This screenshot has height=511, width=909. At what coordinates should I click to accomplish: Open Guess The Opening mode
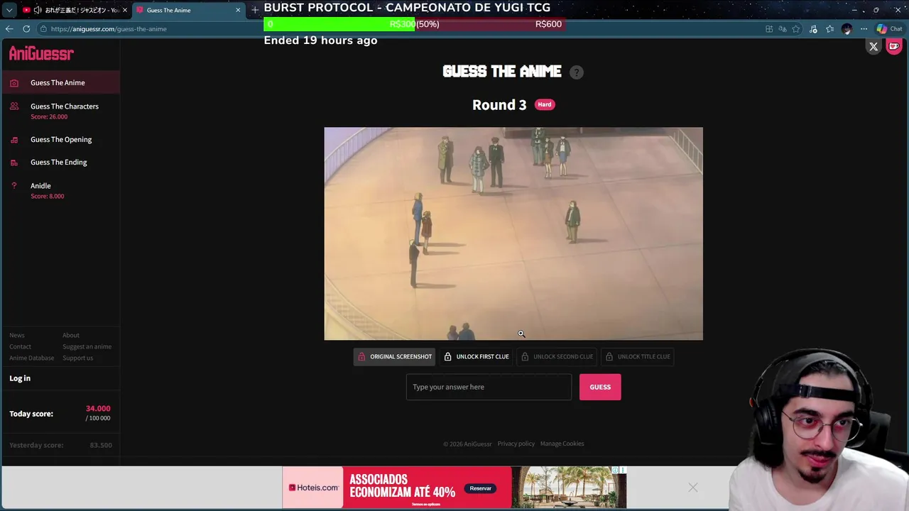click(60, 139)
